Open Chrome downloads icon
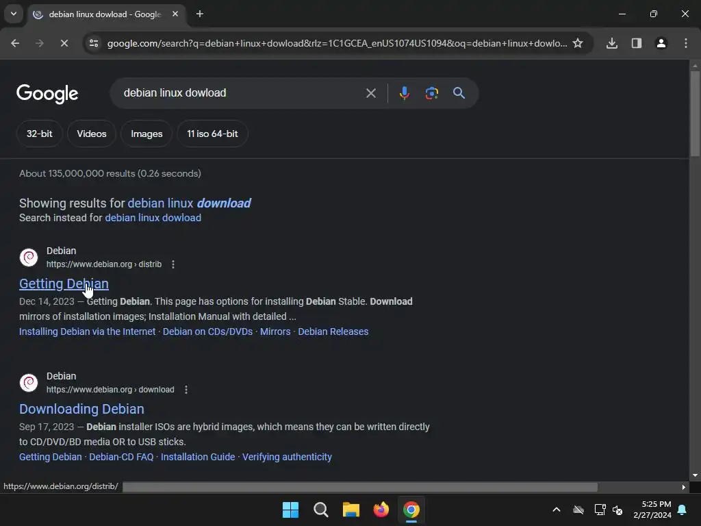The width and height of the screenshot is (701, 526). point(612,43)
